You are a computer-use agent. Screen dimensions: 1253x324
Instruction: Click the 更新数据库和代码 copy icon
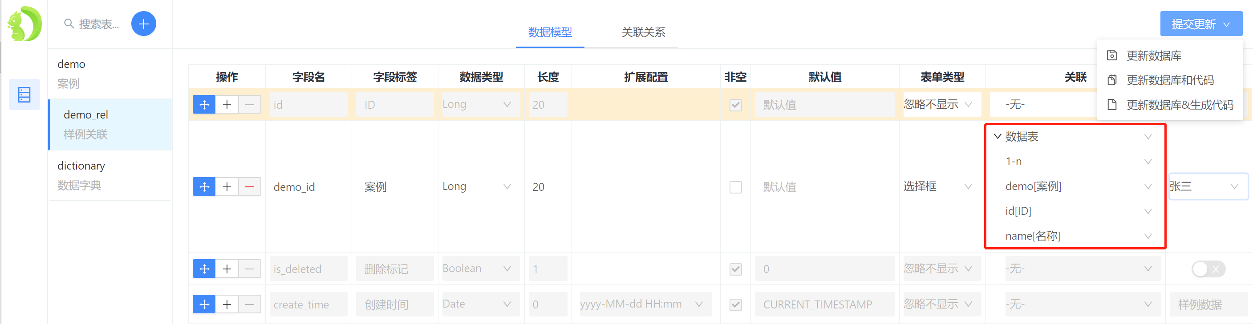[x=1112, y=80]
